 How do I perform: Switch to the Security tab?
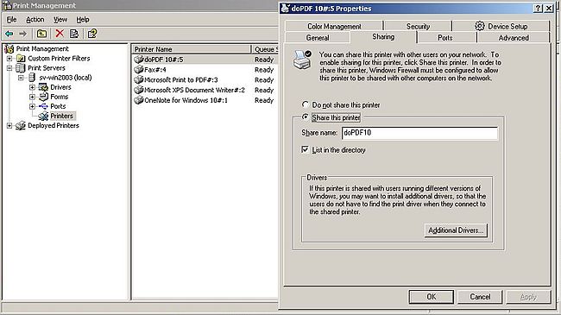point(418,26)
